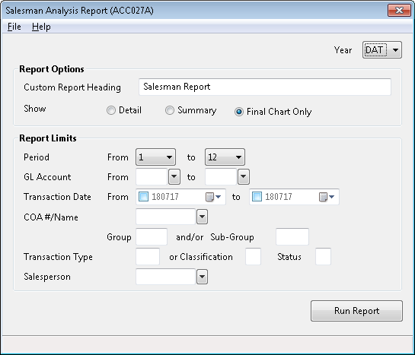Expand GL Account From dropdown arrow
This screenshot has width=415, height=355.
pos(174,176)
